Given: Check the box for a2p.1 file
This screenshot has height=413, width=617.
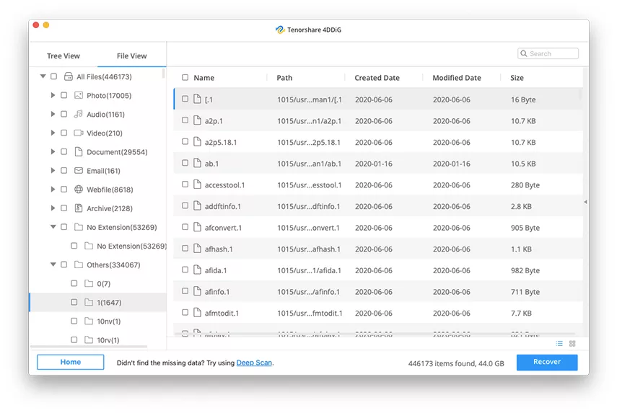Looking at the screenshot, I should tap(185, 120).
